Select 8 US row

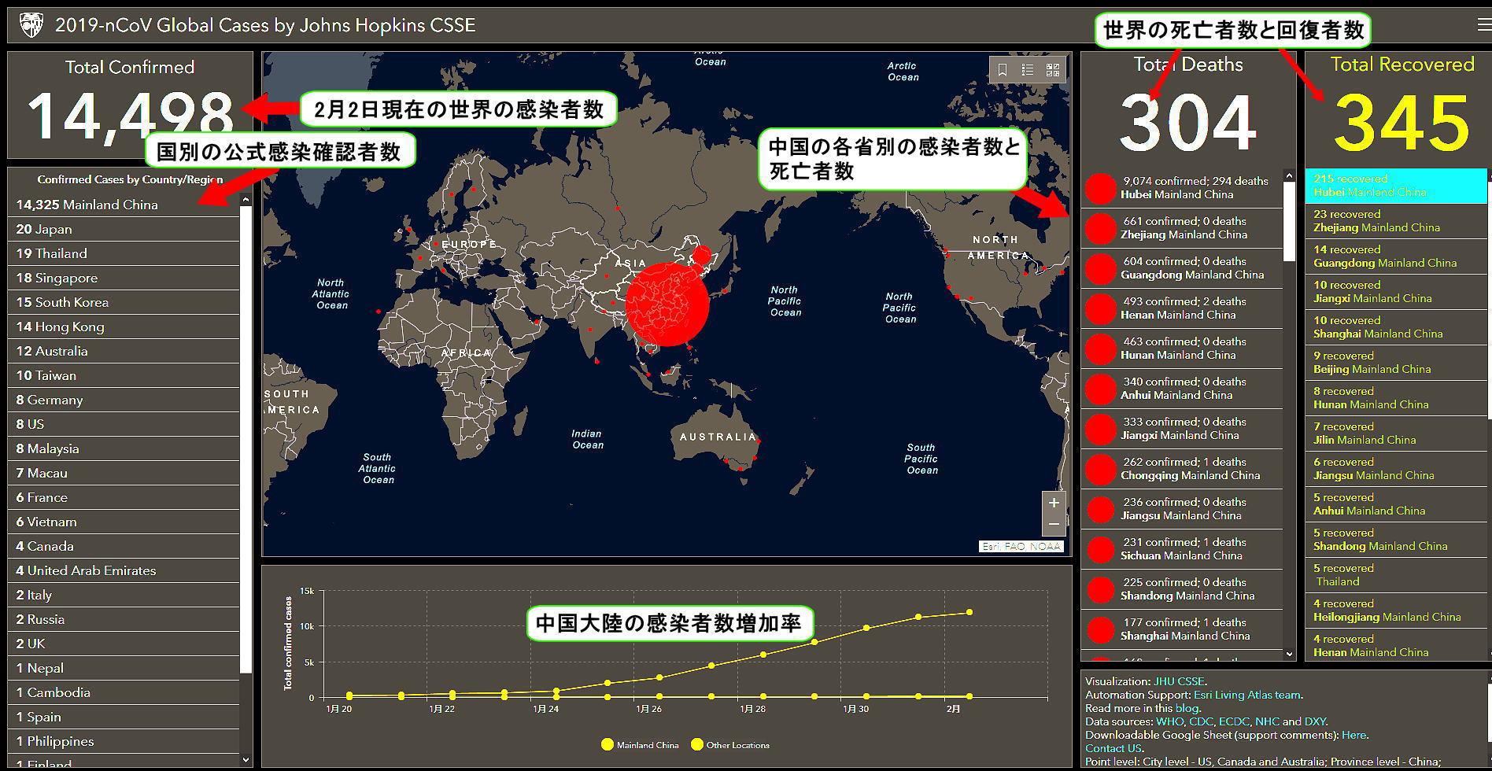124,424
